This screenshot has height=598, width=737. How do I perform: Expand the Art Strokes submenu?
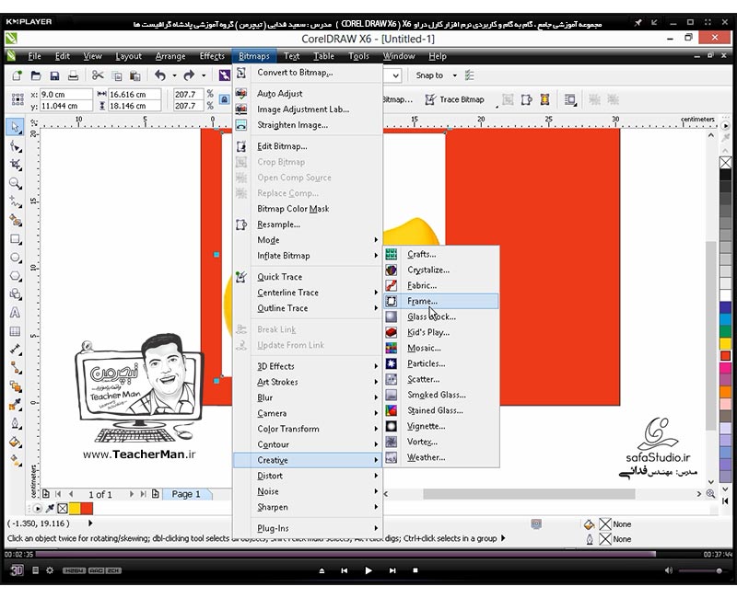(317, 382)
